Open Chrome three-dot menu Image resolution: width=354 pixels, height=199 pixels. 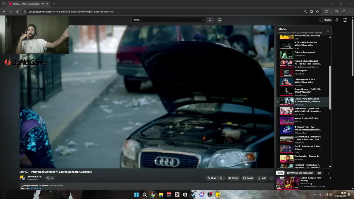pyautogui.click(x=350, y=12)
